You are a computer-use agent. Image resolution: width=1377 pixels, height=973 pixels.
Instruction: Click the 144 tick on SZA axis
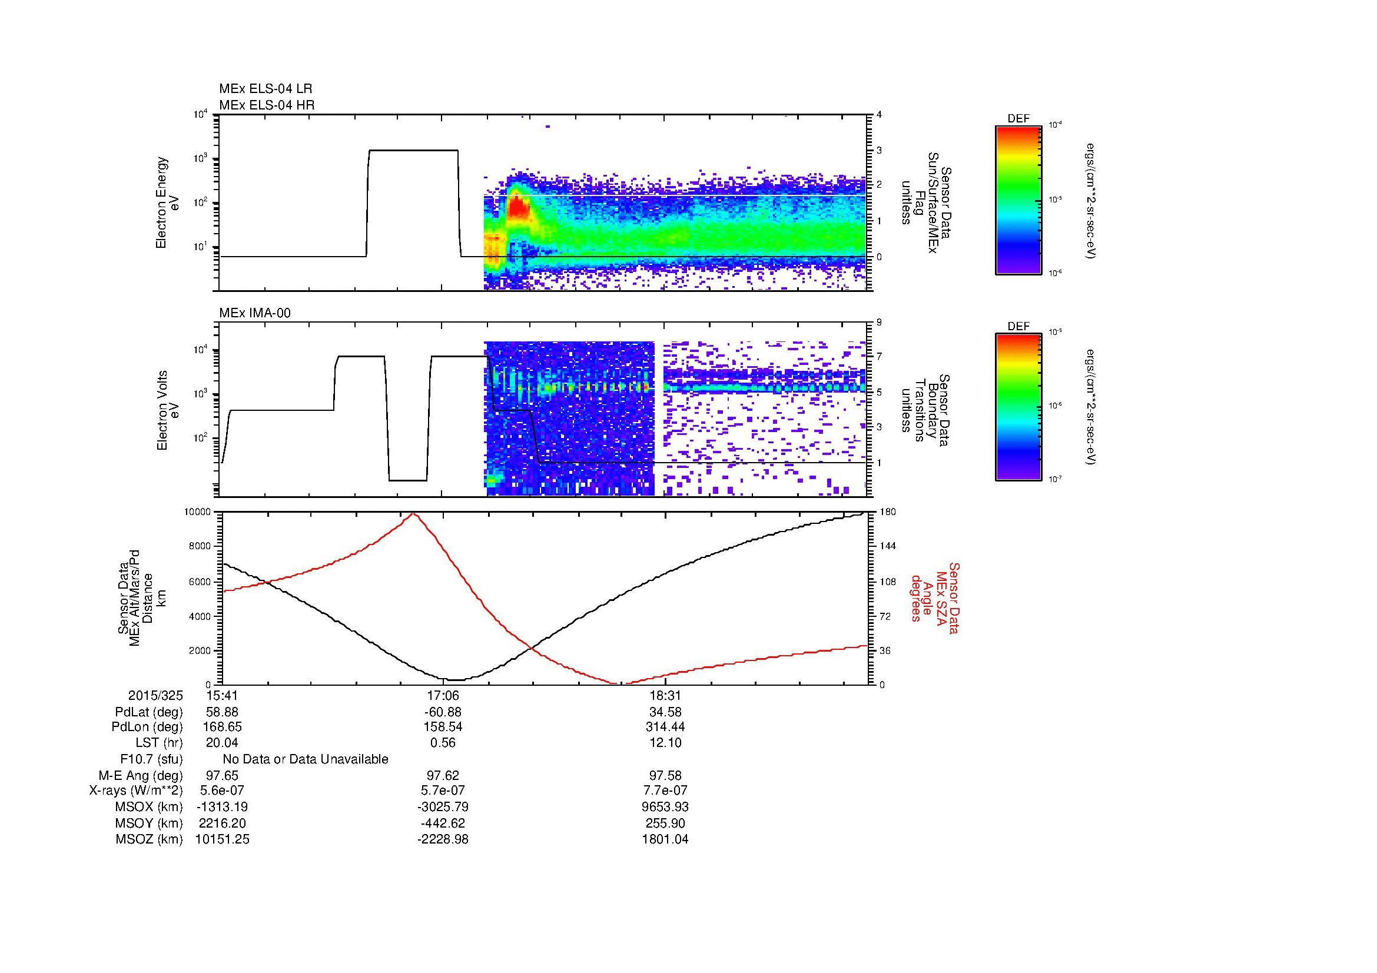point(887,546)
